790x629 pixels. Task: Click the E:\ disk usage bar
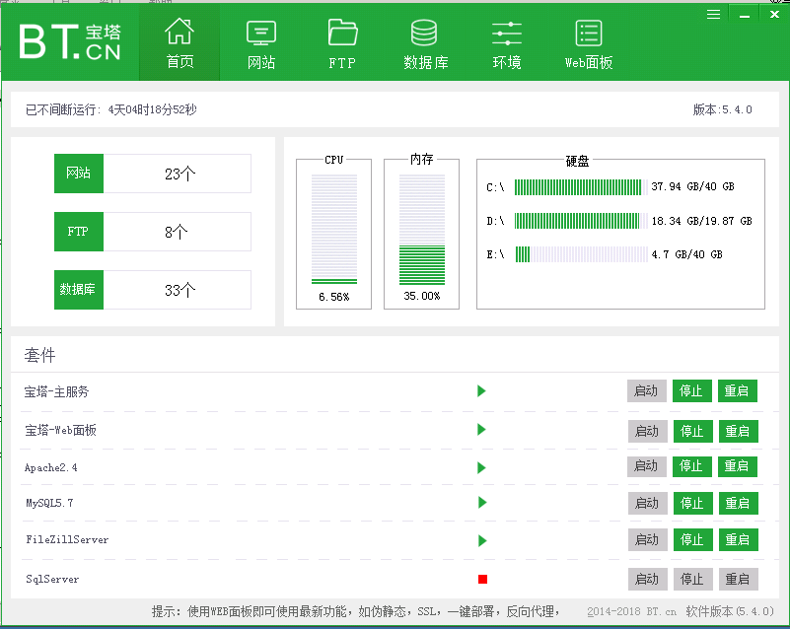tap(581, 254)
